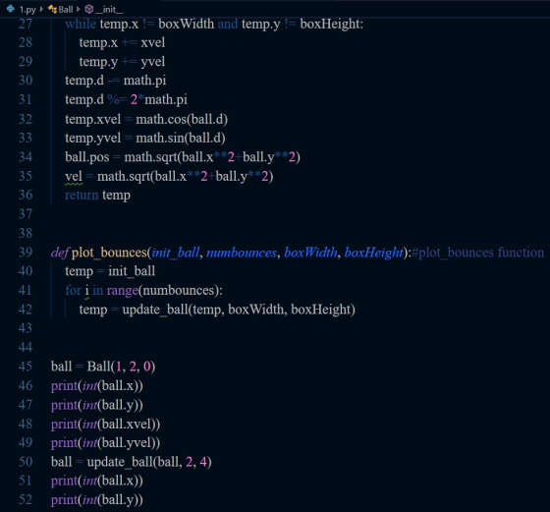
Task: Click 'Ball(1, 2, 0)' on line 45
Action: (x=121, y=367)
